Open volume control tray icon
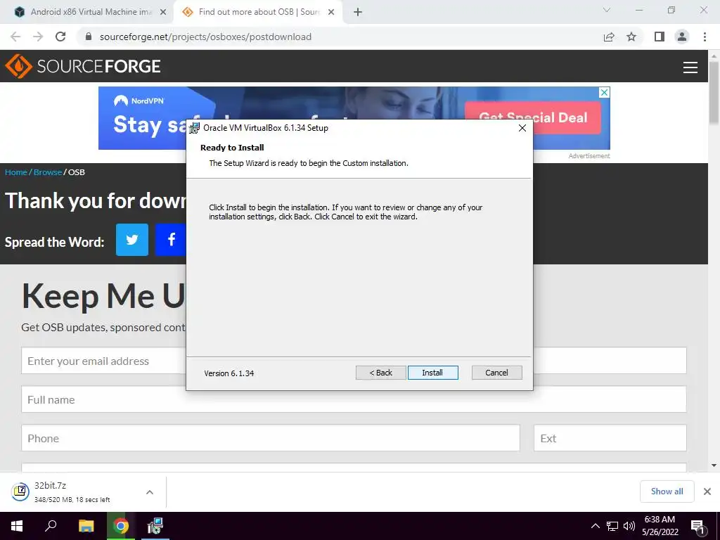 click(x=629, y=526)
